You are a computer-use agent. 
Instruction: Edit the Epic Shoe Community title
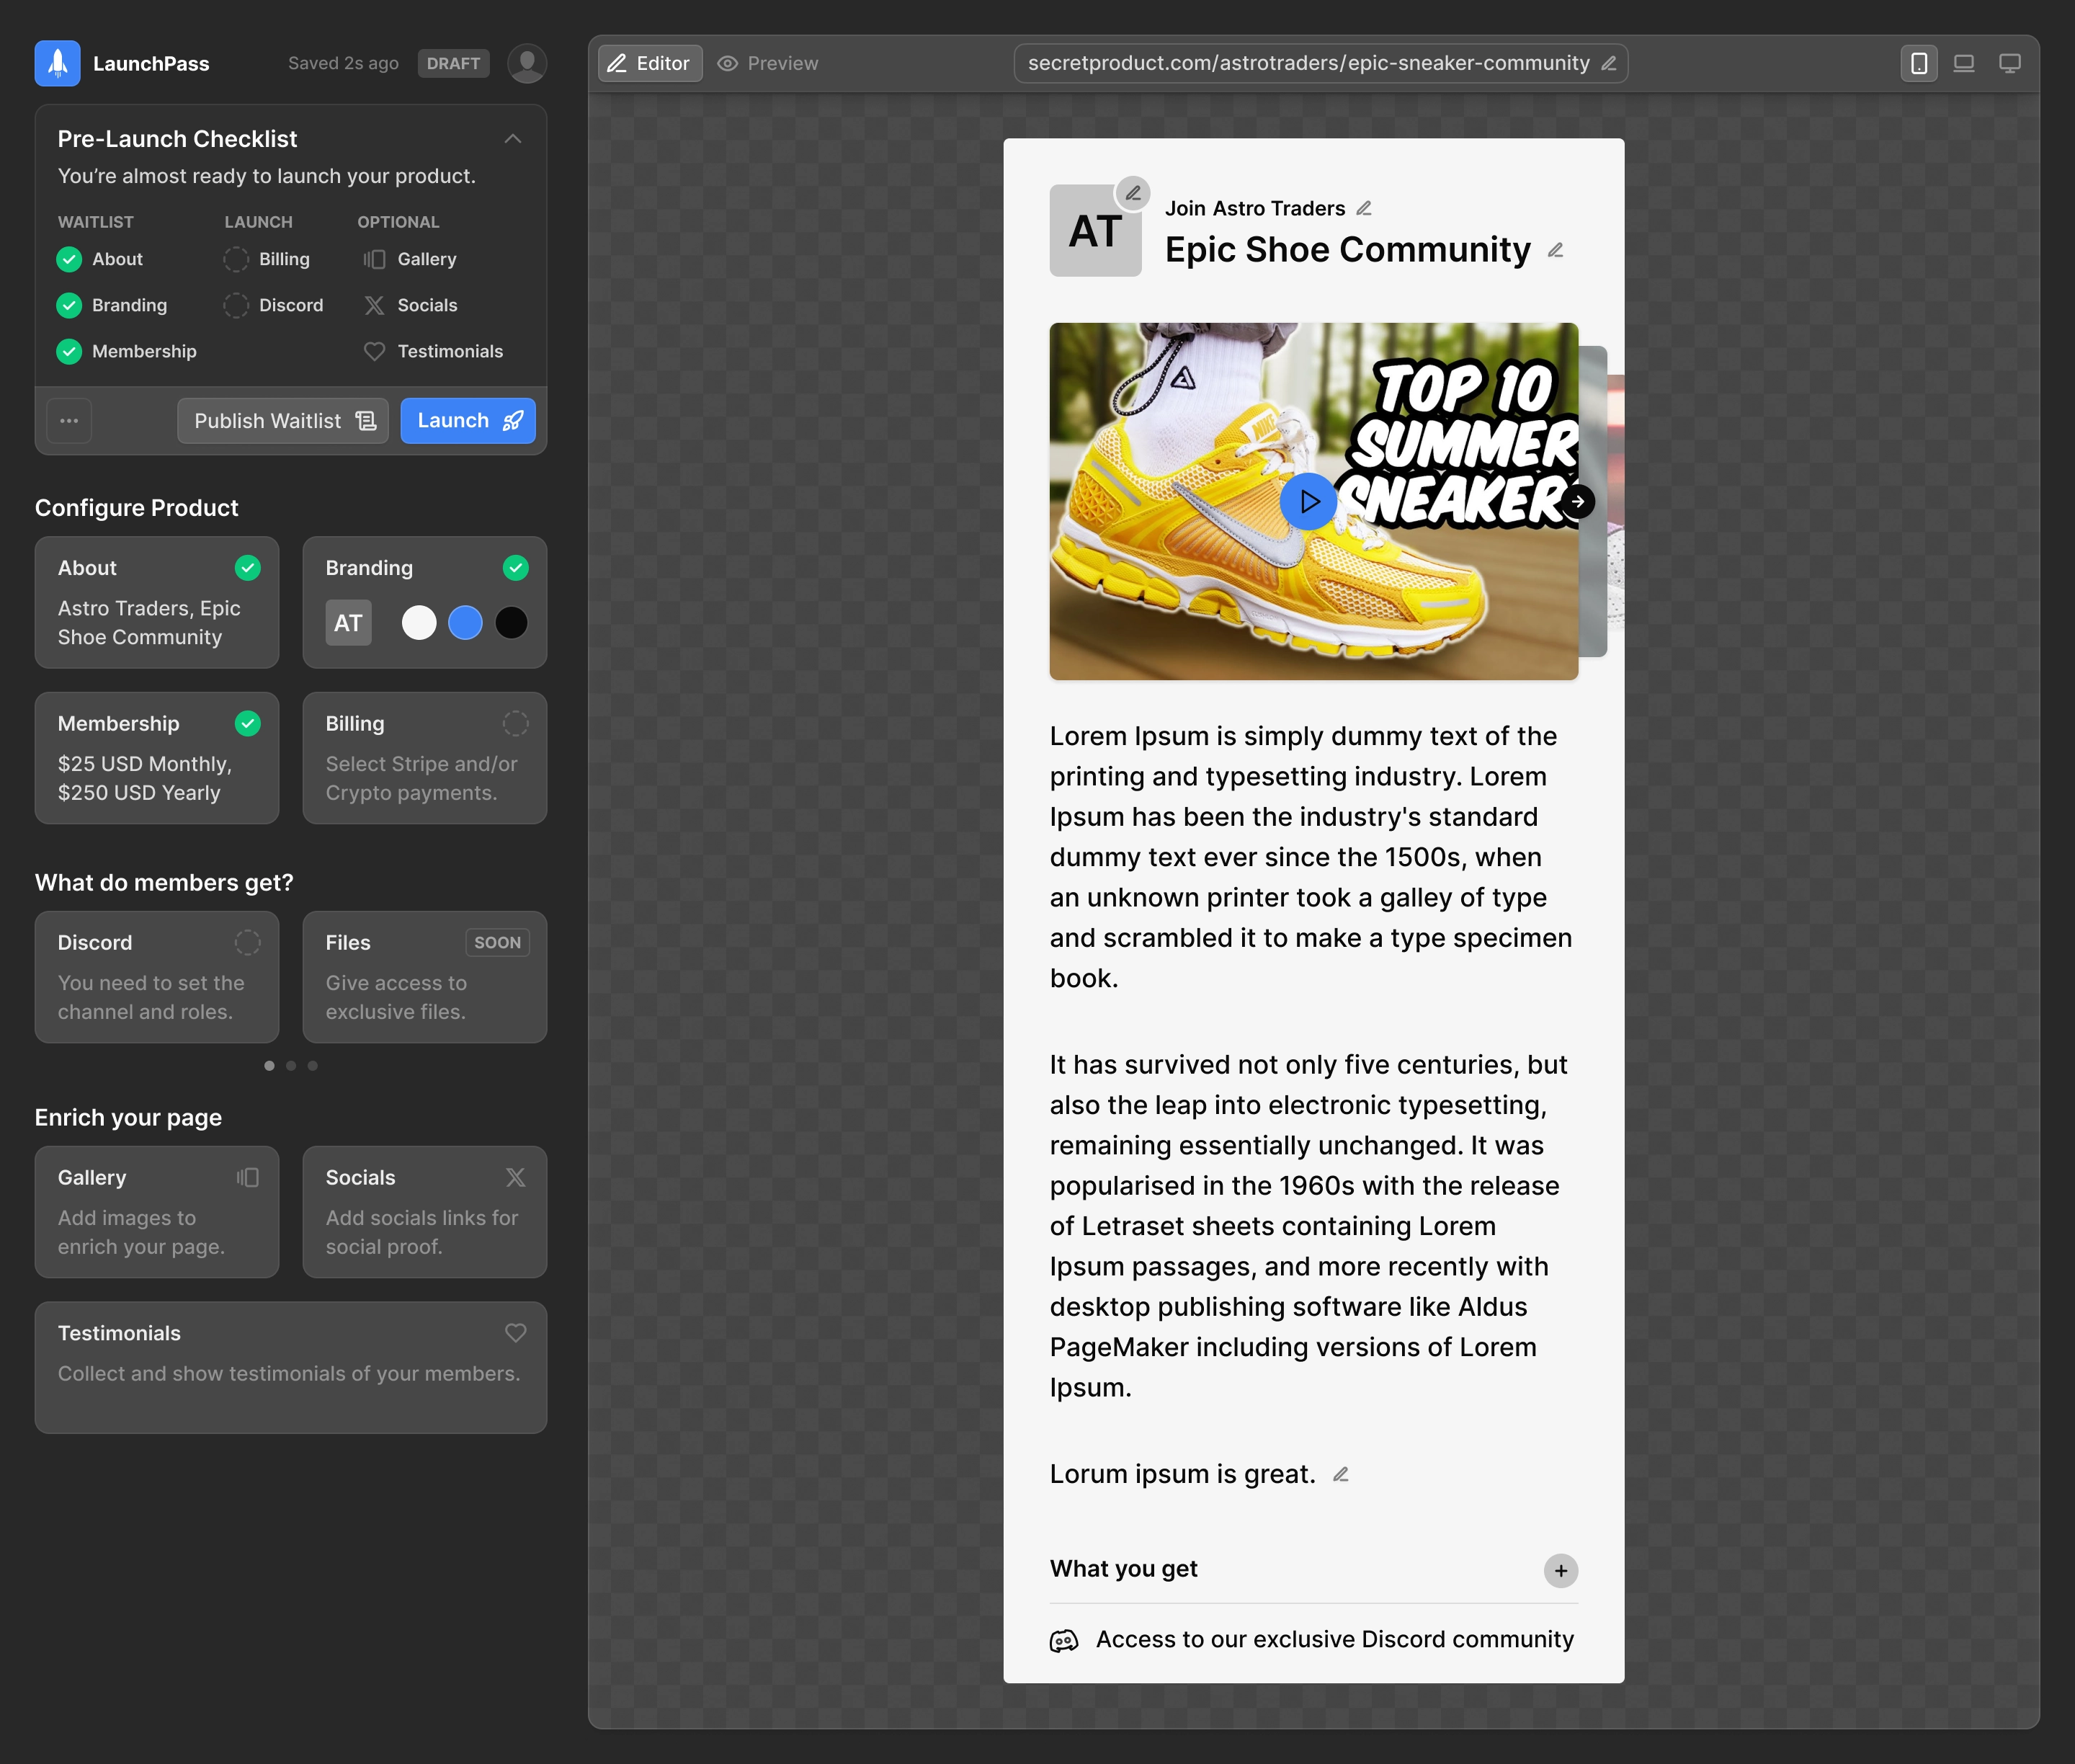pos(1555,250)
